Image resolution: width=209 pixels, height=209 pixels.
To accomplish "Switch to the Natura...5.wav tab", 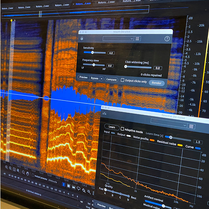I will click(x=25, y=7).
